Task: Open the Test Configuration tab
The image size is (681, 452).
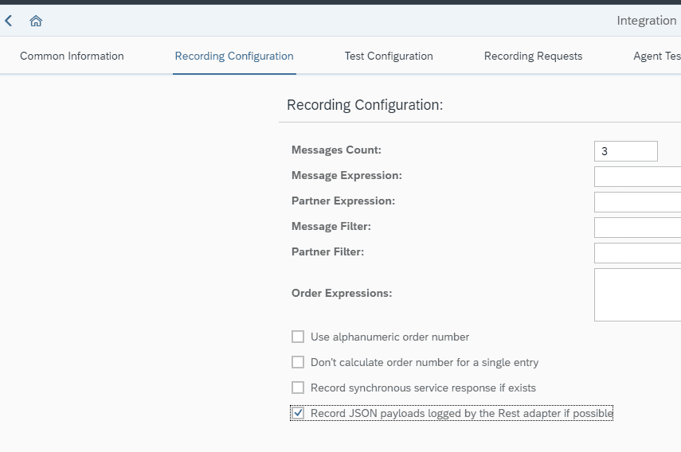Action: pos(389,56)
